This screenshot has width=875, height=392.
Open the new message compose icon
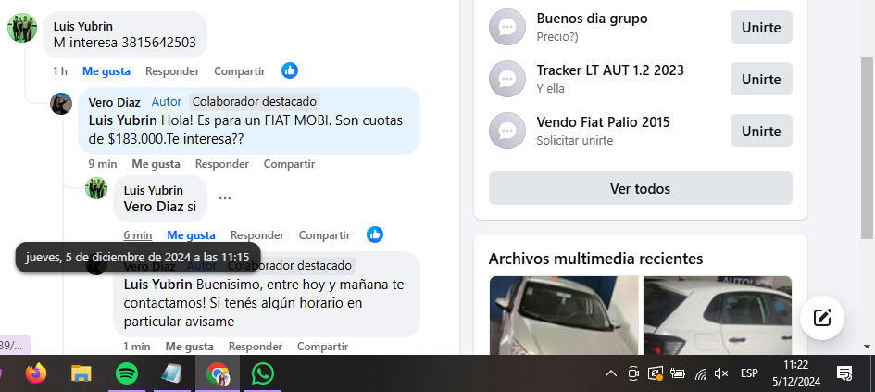[x=822, y=318]
